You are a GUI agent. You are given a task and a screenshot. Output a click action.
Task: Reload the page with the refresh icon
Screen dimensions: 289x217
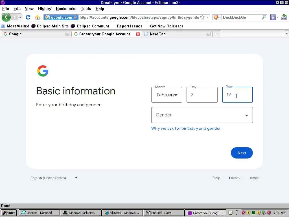point(28,17)
